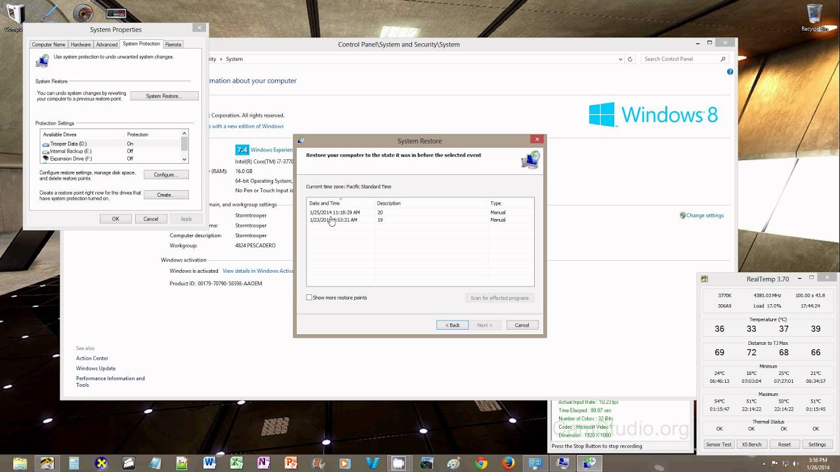Open Action Center link
The height and width of the screenshot is (472, 840).
(92, 359)
